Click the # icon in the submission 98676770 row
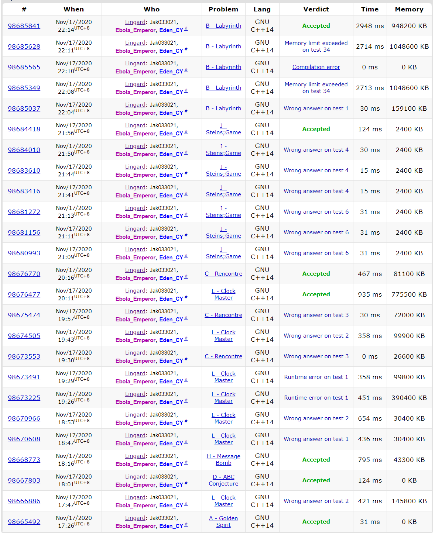Image resolution: width=435 pixels, height=535 pixels. point(186,277)
